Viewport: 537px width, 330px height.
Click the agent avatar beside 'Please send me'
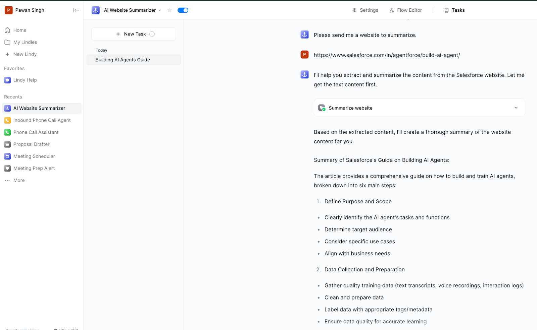coord(304,35)
